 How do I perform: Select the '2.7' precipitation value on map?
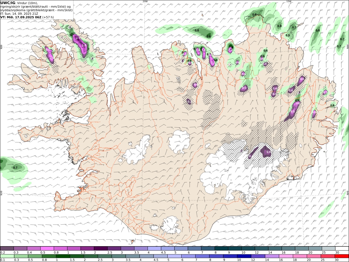tap(78, 38)
